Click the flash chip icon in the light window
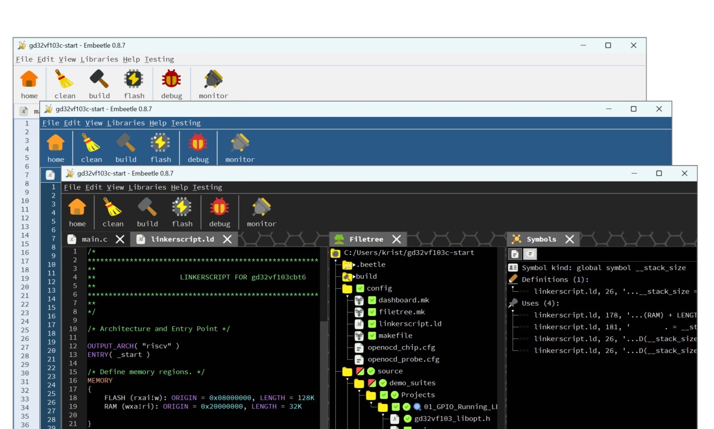 pyautogui.click(x=134, y=79)
